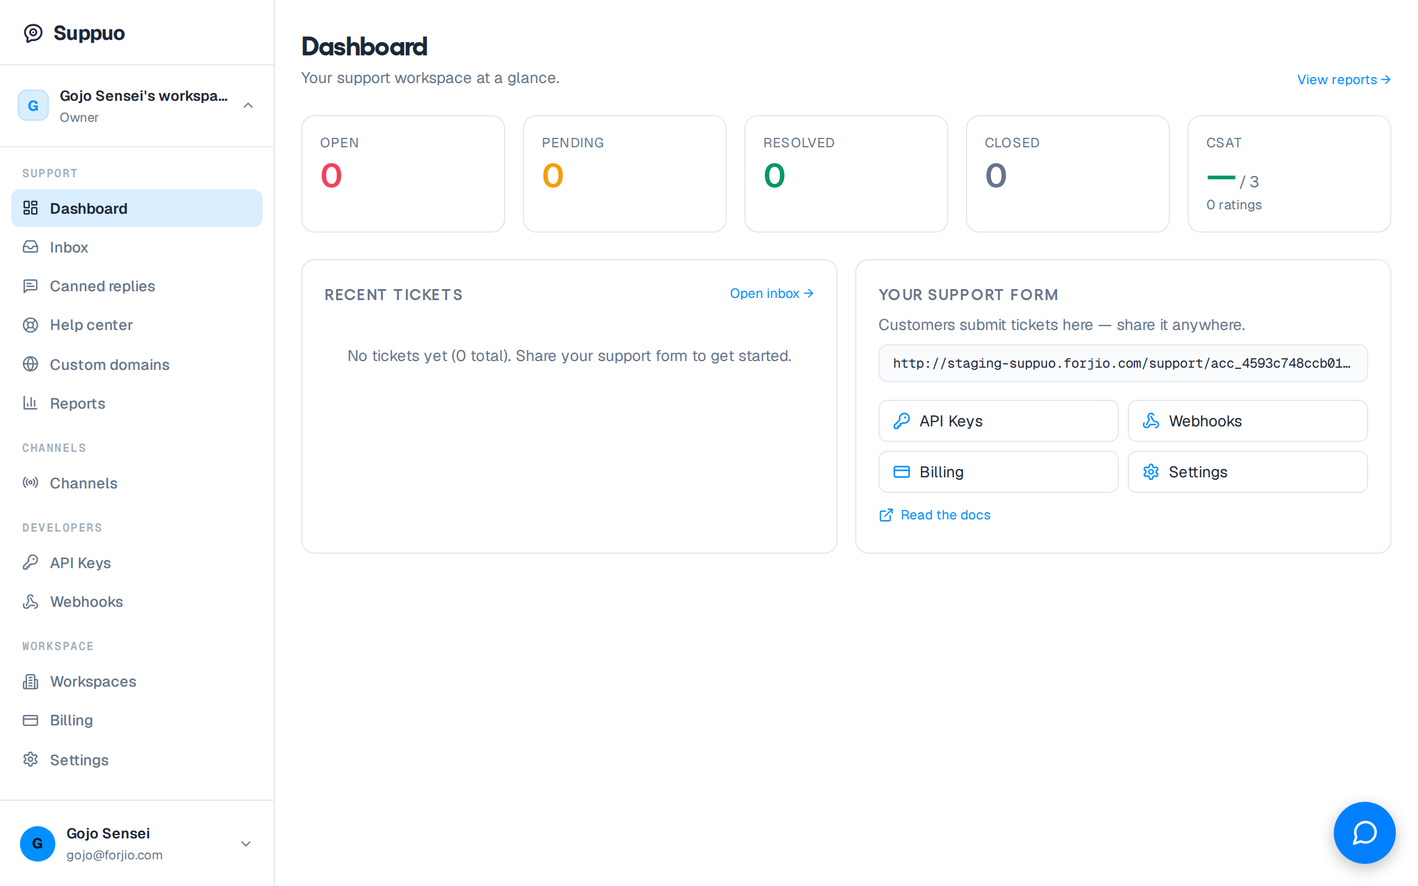Click the CSAT ratings card

(1289, 174)
